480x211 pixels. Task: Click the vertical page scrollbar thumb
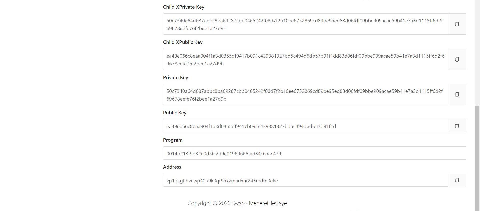click(x=477, y=158)
